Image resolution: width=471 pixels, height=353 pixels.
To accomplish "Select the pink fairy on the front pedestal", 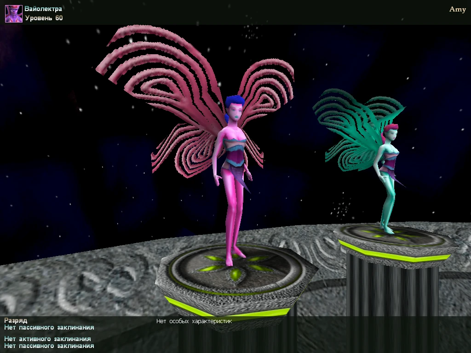I will [233, 180].
